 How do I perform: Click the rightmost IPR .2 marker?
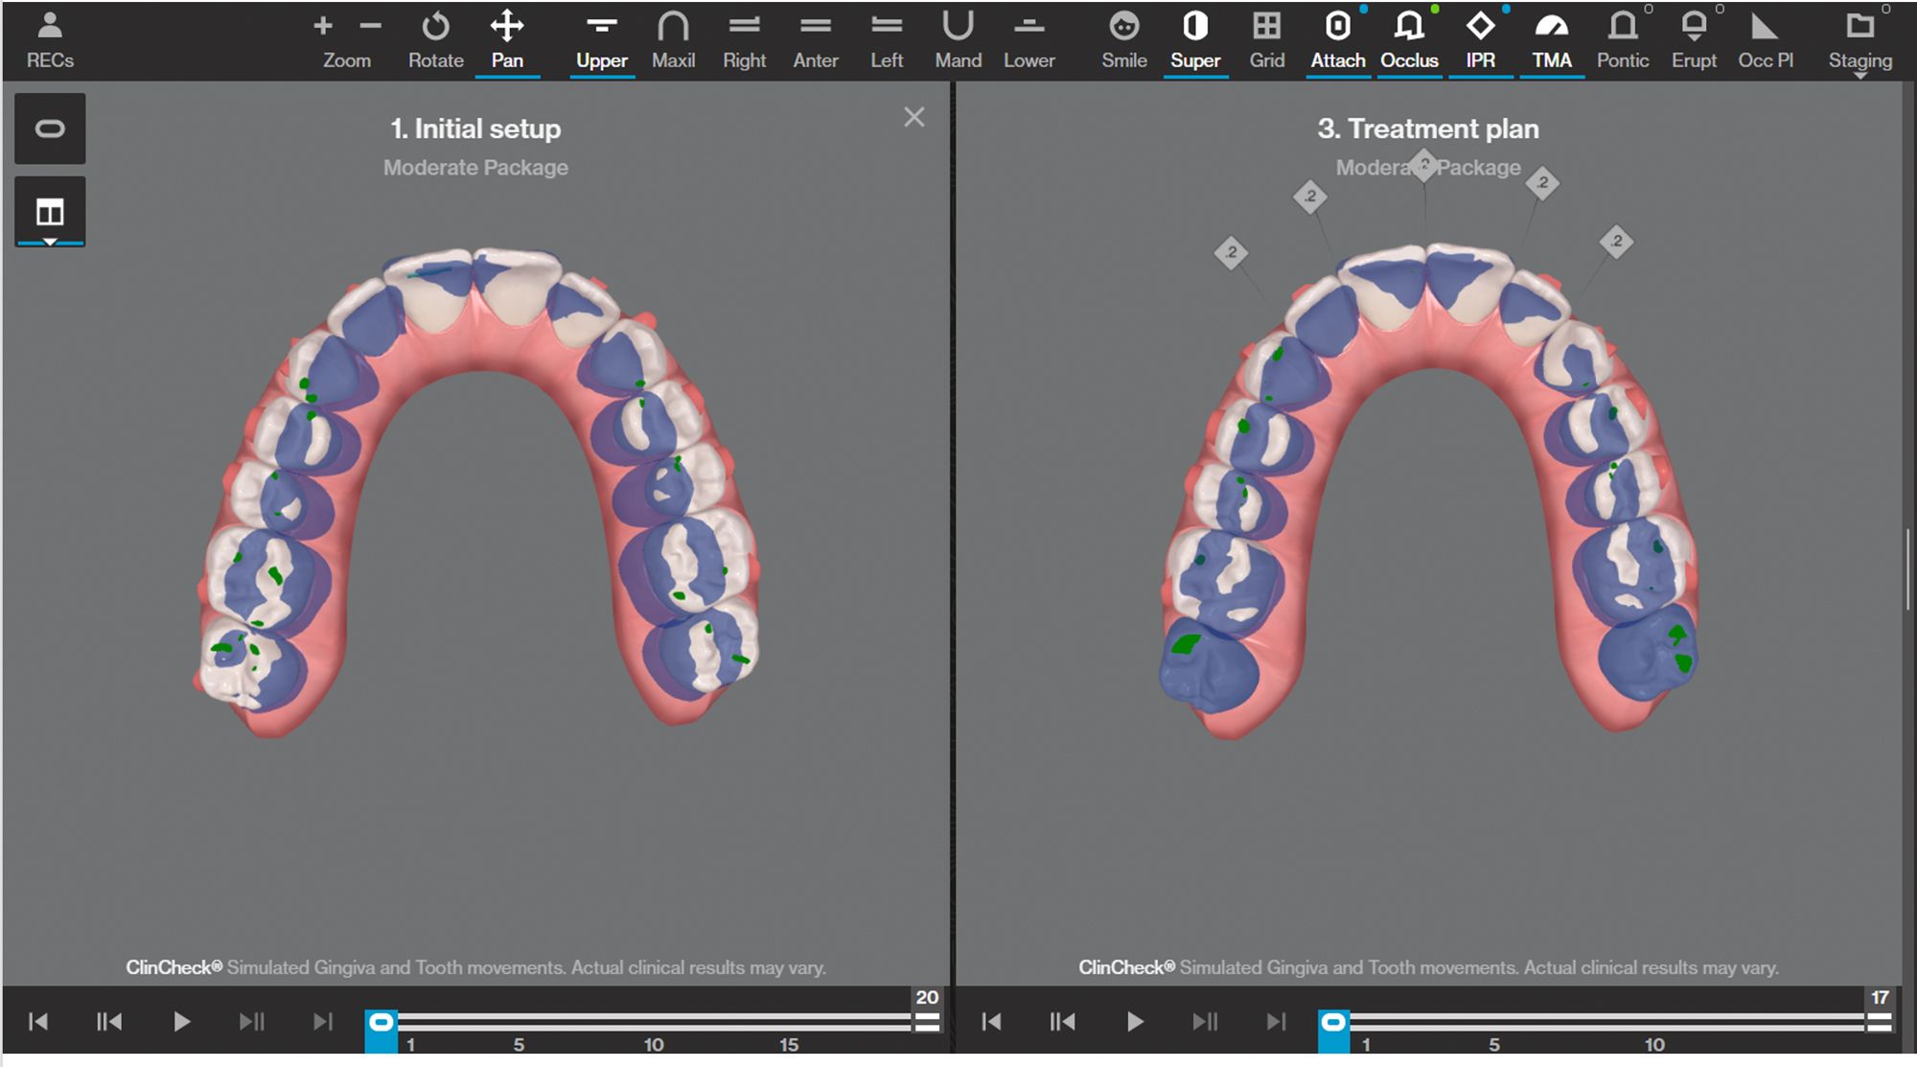pyautogui.click(x=1617, y=242)
